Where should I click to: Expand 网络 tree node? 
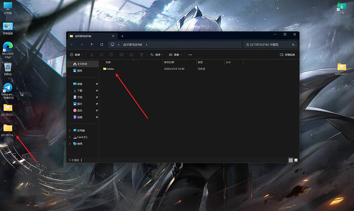click(70, 144)
